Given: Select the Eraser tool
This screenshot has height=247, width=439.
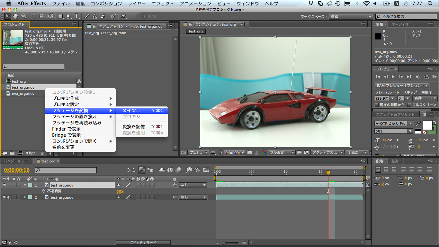Looking at the screenshot, I should tap(103, 16).
